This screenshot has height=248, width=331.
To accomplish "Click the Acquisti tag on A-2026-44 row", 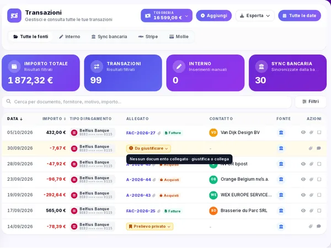I will pyautogui.click(x=170, y=180).
